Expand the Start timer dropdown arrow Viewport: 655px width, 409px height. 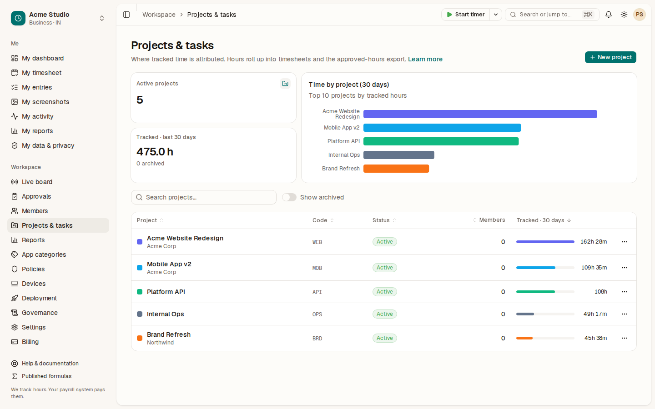click(496, 15)
